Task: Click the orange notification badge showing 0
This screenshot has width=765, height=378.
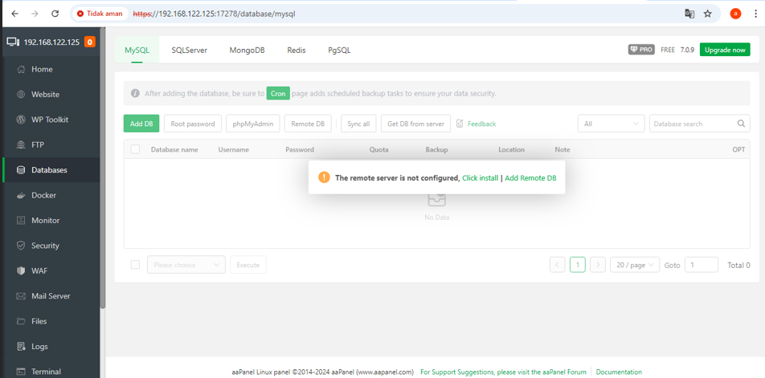Action: 90,42
